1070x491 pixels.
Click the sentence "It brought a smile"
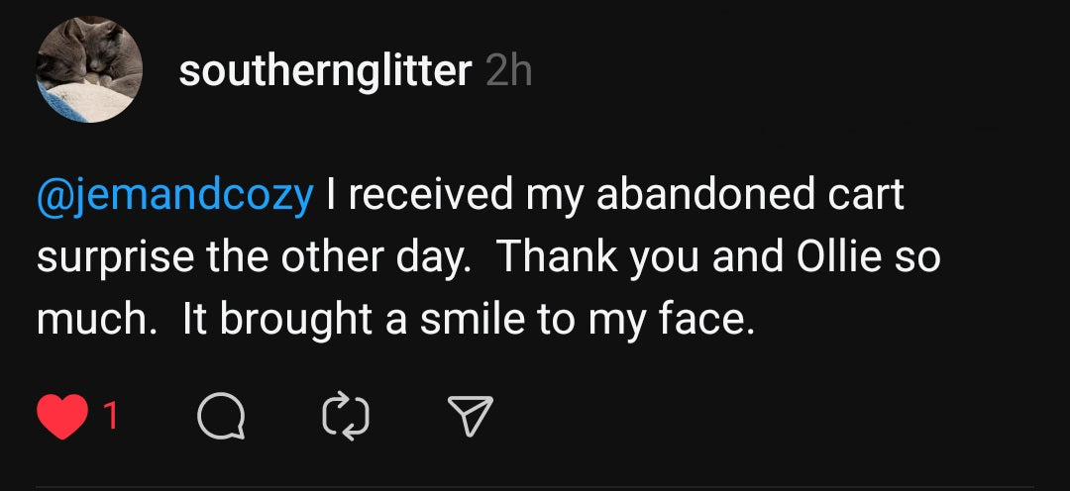[349, 323]
